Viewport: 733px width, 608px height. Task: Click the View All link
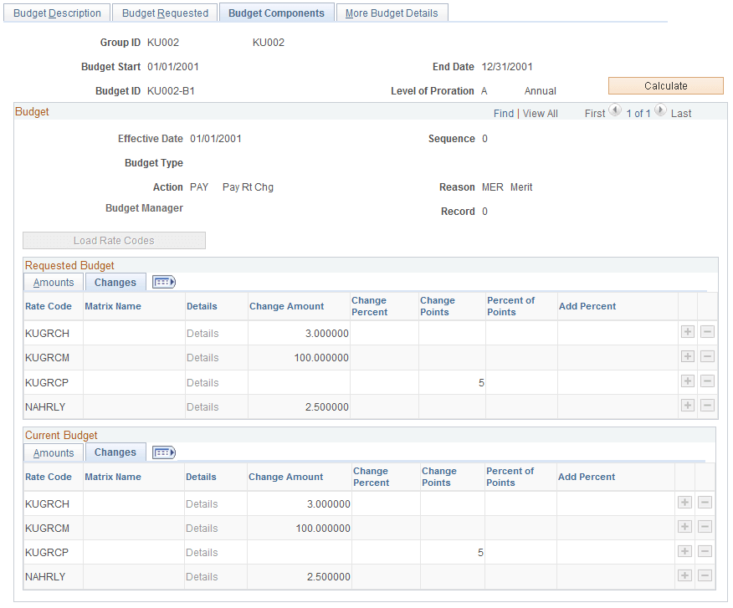click(540, 113)
